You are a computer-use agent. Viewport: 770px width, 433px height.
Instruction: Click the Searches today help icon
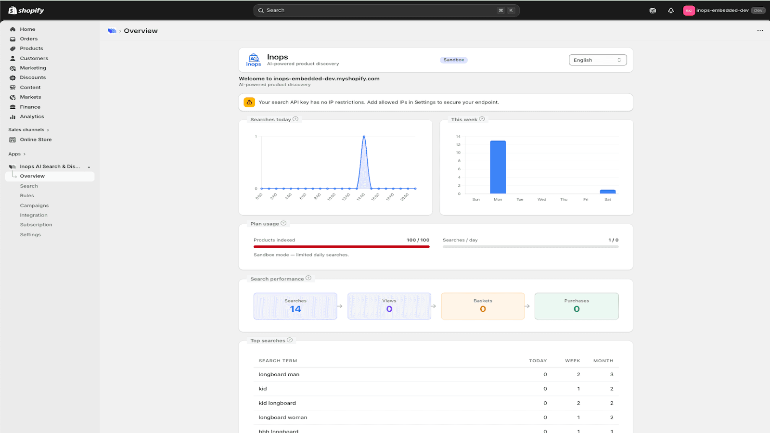(295, 119)
